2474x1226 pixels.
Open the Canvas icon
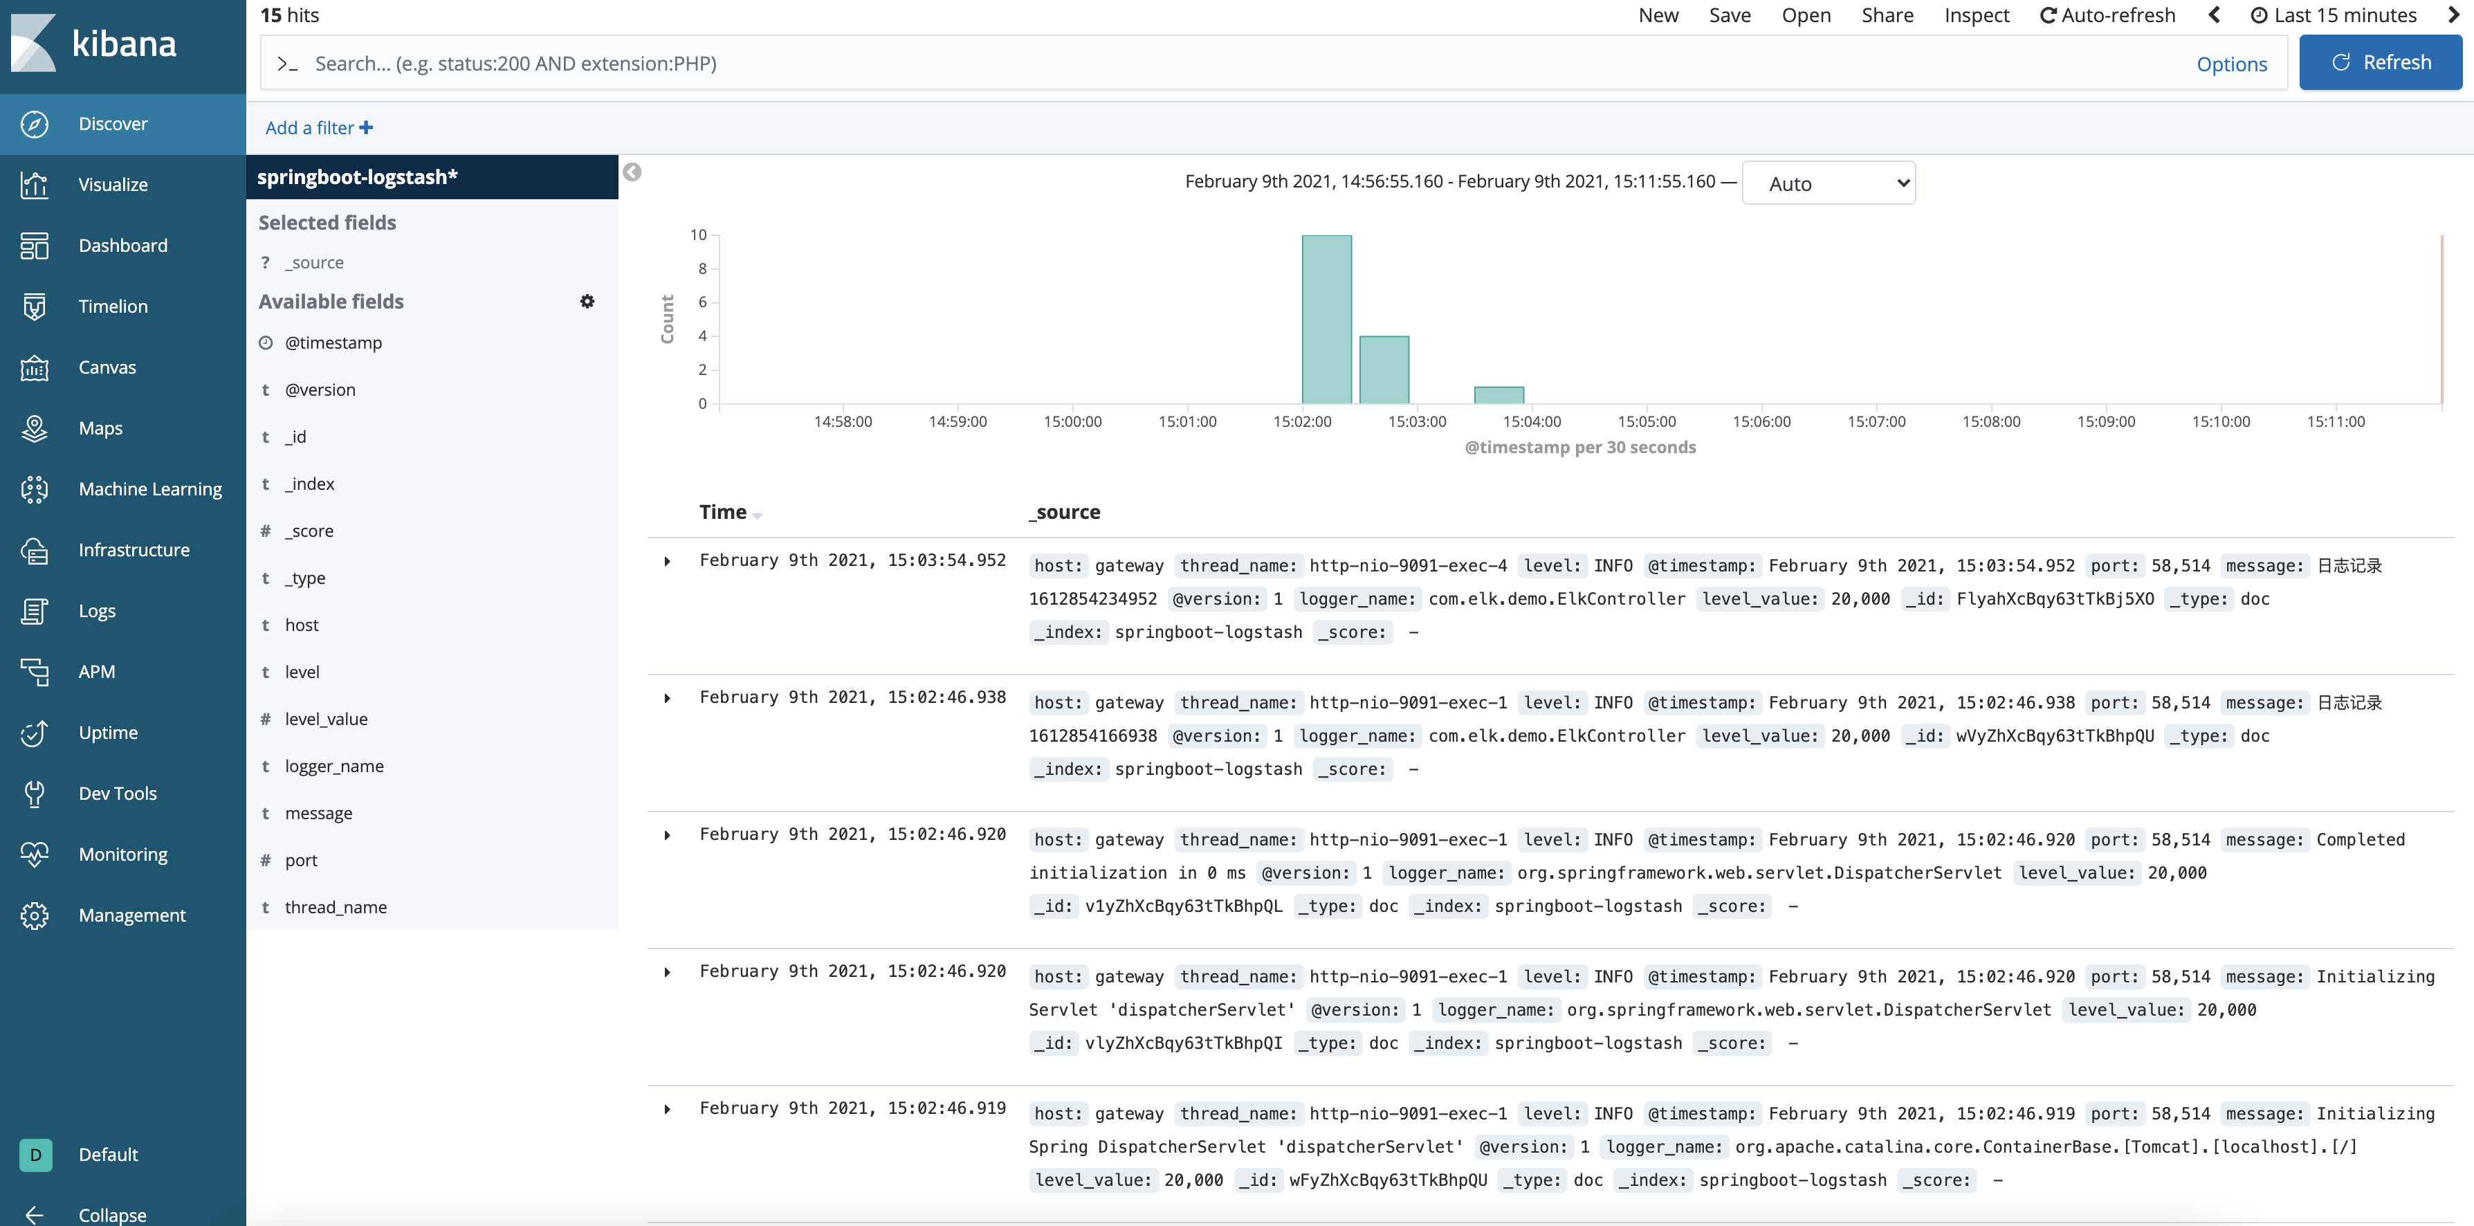35,367
